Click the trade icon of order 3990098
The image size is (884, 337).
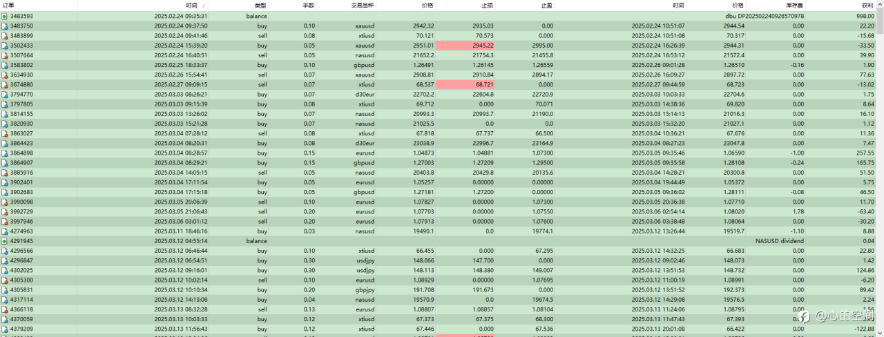[x=4, y=202]
